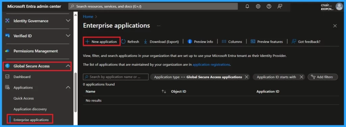This screenshot has width=346, height=127.
Task: Click the Search by application name field
Action: [116, 77]
